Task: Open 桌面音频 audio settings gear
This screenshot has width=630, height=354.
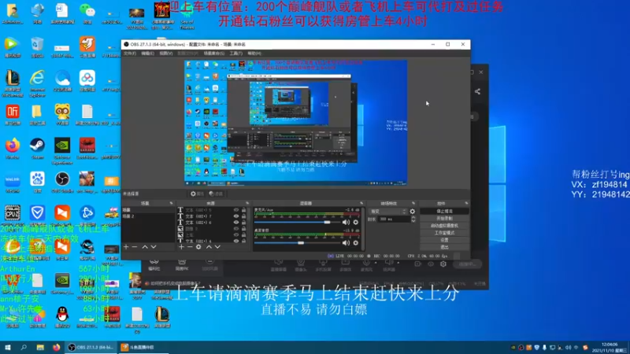Action: [x=356, y=243]
